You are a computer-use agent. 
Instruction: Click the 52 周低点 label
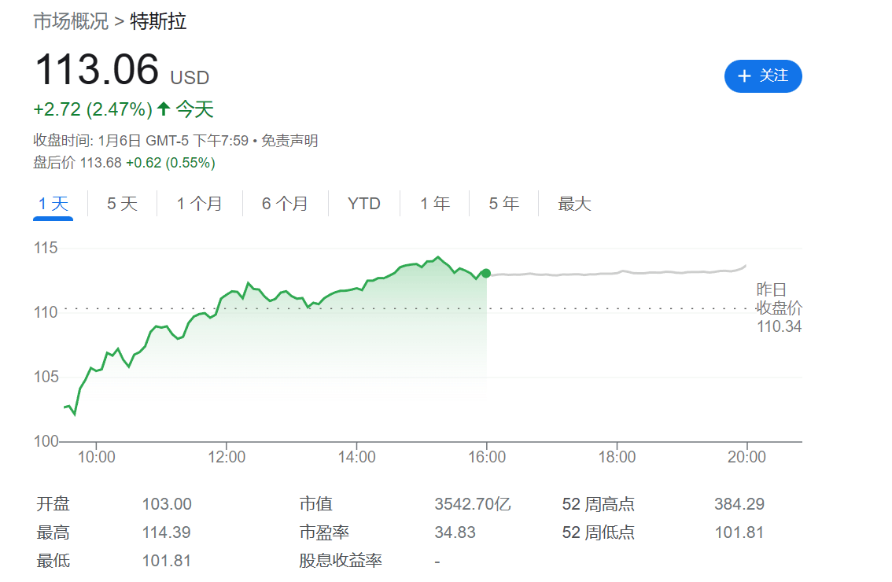click(x=599, y=532)
